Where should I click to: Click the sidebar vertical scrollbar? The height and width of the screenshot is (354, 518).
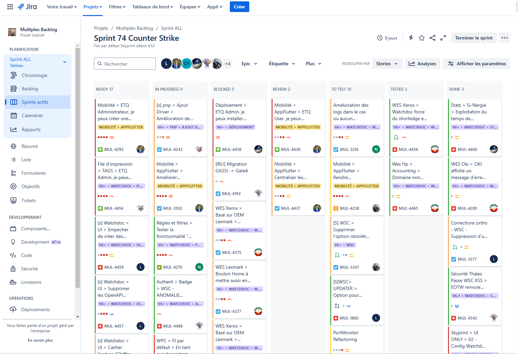coord(77,167)
